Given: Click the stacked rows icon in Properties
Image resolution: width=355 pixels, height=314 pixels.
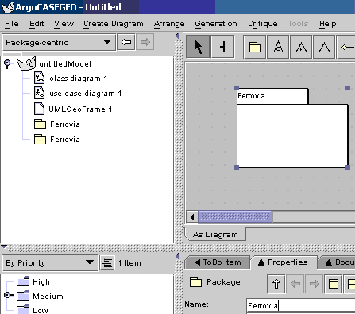Looking at the screenshot, I should pos(334,284).
